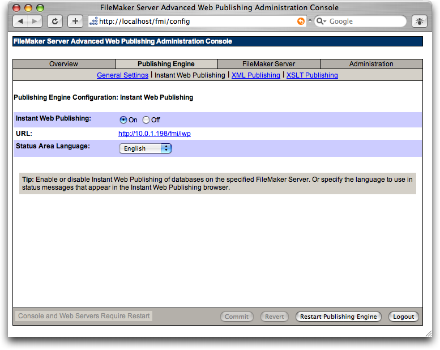Click the bug report toolbar button

tap(419, 22)
